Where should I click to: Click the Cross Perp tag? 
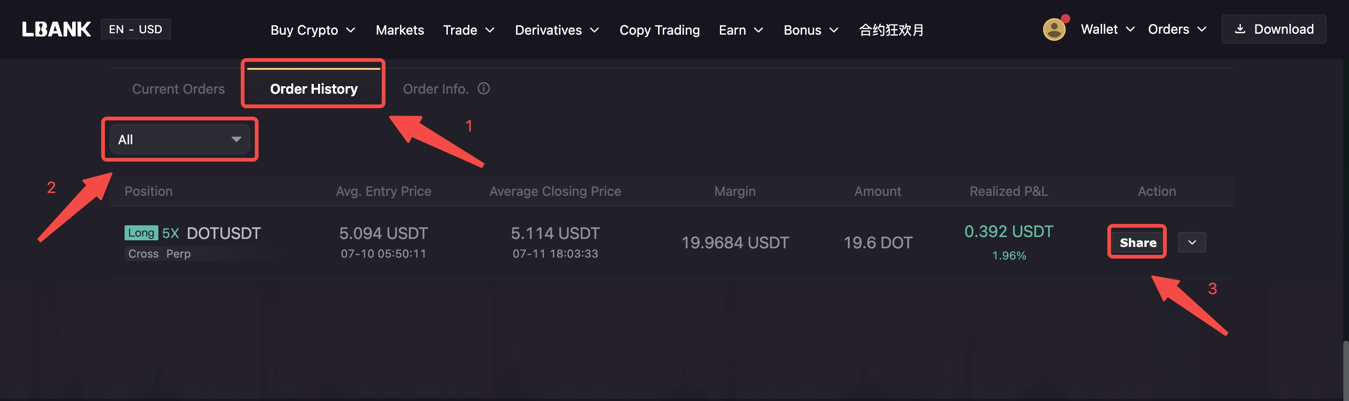tap(159, 253)
